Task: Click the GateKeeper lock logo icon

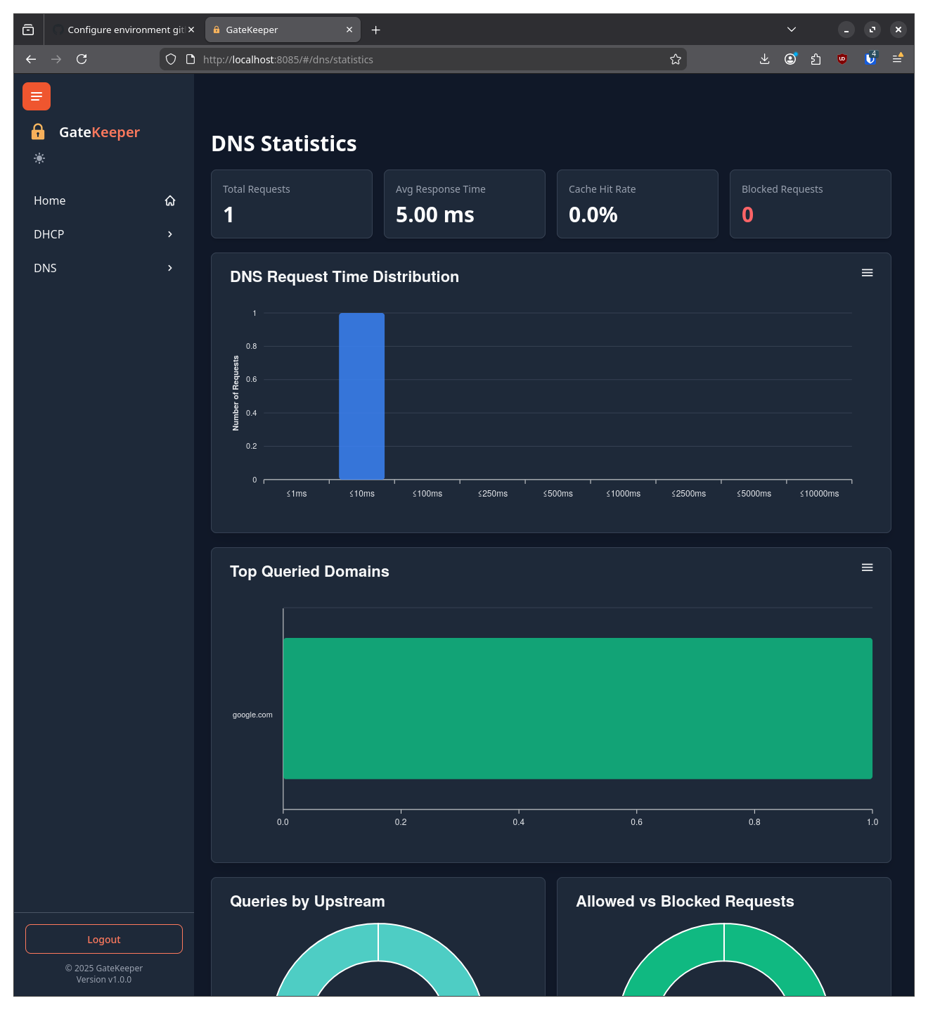Action: (x=37, y=132)
